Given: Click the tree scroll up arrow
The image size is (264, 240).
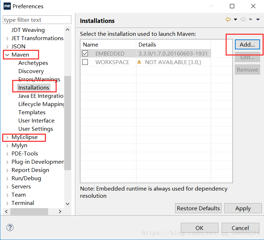Looking at the screenshot, I should click(68, 30).
